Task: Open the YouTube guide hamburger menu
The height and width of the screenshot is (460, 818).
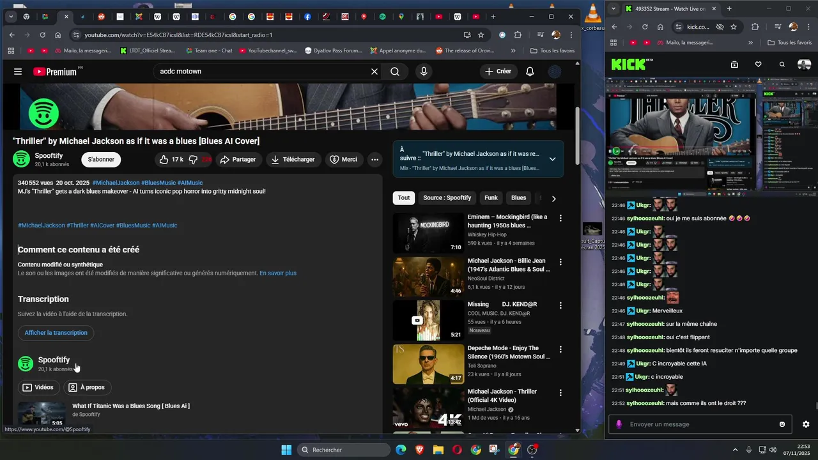Action: pos(18,72)
